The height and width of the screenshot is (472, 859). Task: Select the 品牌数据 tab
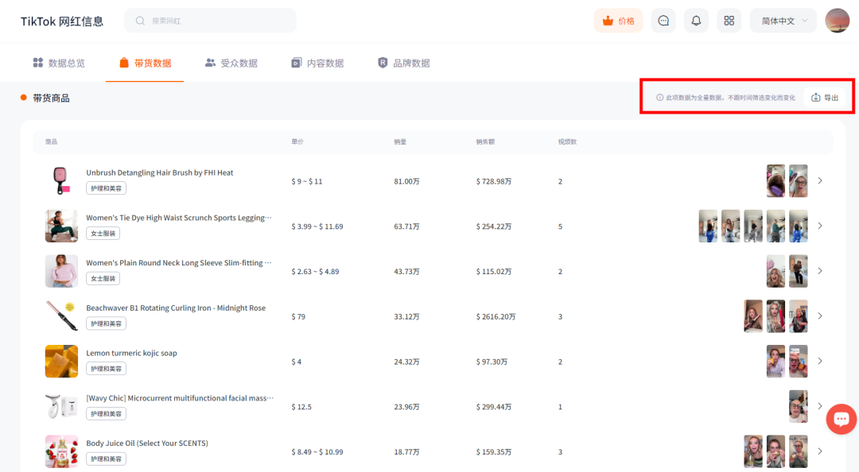[x=404, y=63]
